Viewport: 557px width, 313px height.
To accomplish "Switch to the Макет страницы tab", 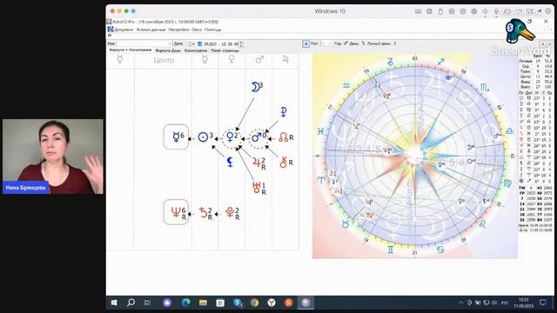I will [225, 50].
